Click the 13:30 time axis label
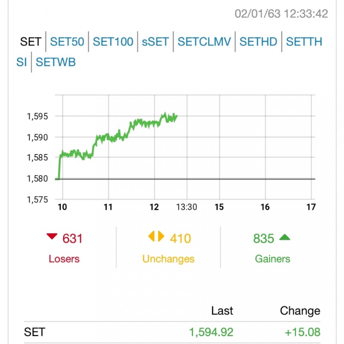The height and width of the screenshot is (344, 344). 187,207
